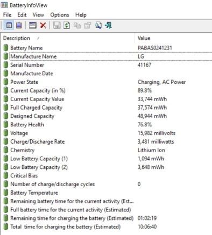Select the Serial Number row
Viewport: 212px width, 235px height.
tap(107, 65)
